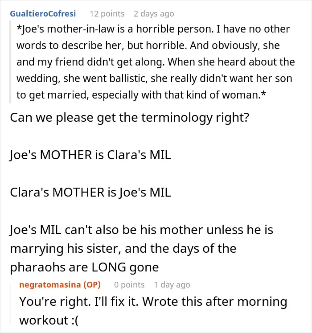The image size is (312, 333).
Task: Click the '0 points' reply score
Action: click(129, 284)
